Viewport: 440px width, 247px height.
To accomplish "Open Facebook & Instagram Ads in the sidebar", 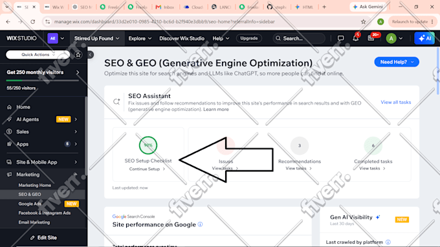I will (x=45, y=213).
